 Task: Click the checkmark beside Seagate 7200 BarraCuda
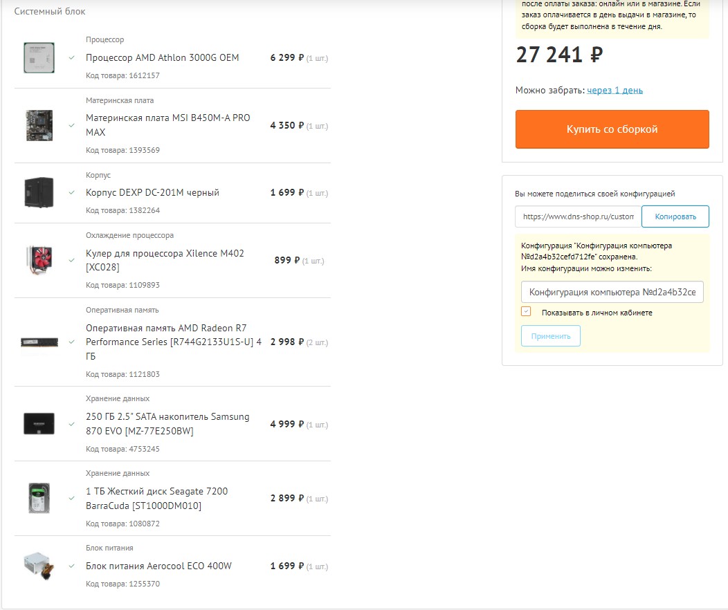point(71,498)
